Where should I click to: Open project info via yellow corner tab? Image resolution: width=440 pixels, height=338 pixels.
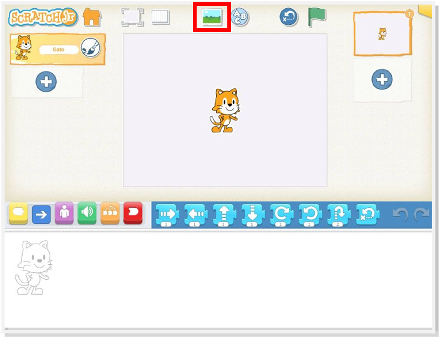425,11
